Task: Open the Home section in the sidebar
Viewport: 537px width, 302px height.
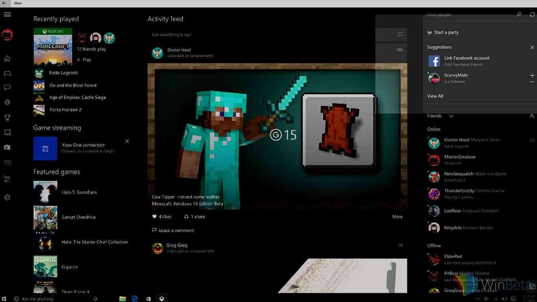Action: (7, 58)
